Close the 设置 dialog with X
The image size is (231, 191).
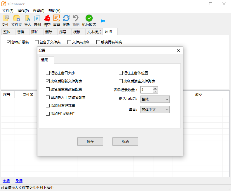[178, 50]
